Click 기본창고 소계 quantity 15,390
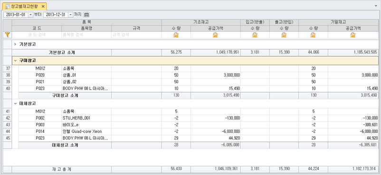Image resolution: width=381 pixels, height=175 pixels. [284, 52]
